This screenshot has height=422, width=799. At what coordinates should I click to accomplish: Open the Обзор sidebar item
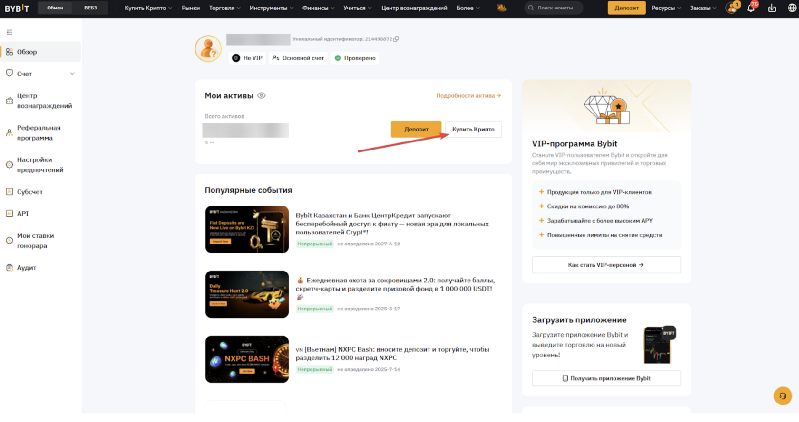[41, 52]
